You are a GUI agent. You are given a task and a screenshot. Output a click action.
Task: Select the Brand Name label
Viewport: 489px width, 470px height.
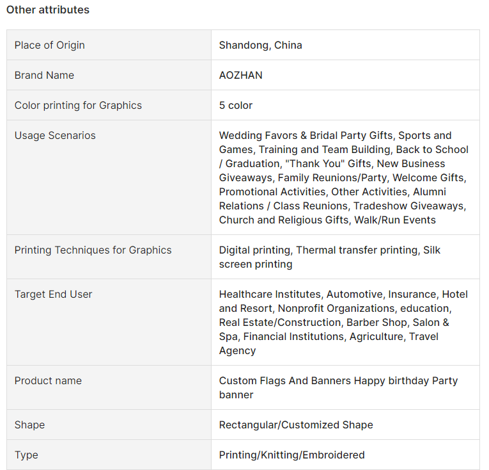(44, 75)
